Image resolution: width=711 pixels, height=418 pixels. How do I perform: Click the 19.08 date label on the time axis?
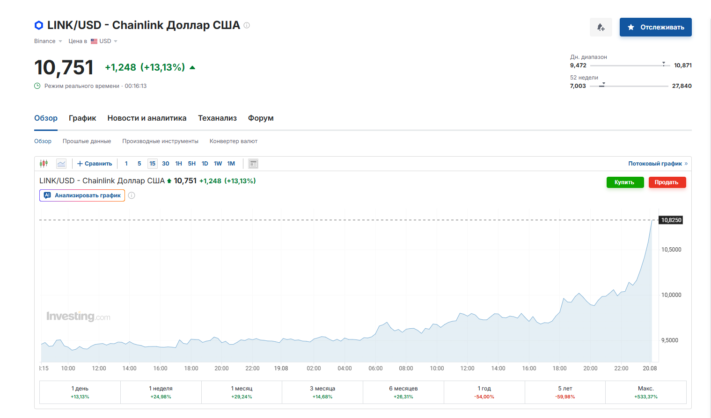281,368
